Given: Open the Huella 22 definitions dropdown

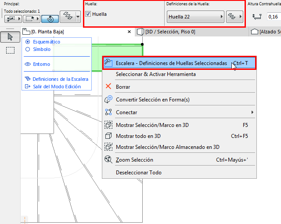Looking at the screenshot, I should coord(195,17).
